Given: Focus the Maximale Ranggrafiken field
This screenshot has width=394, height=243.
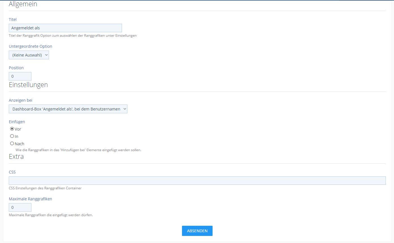Looking at the screenshot, I should coord(20,207).
